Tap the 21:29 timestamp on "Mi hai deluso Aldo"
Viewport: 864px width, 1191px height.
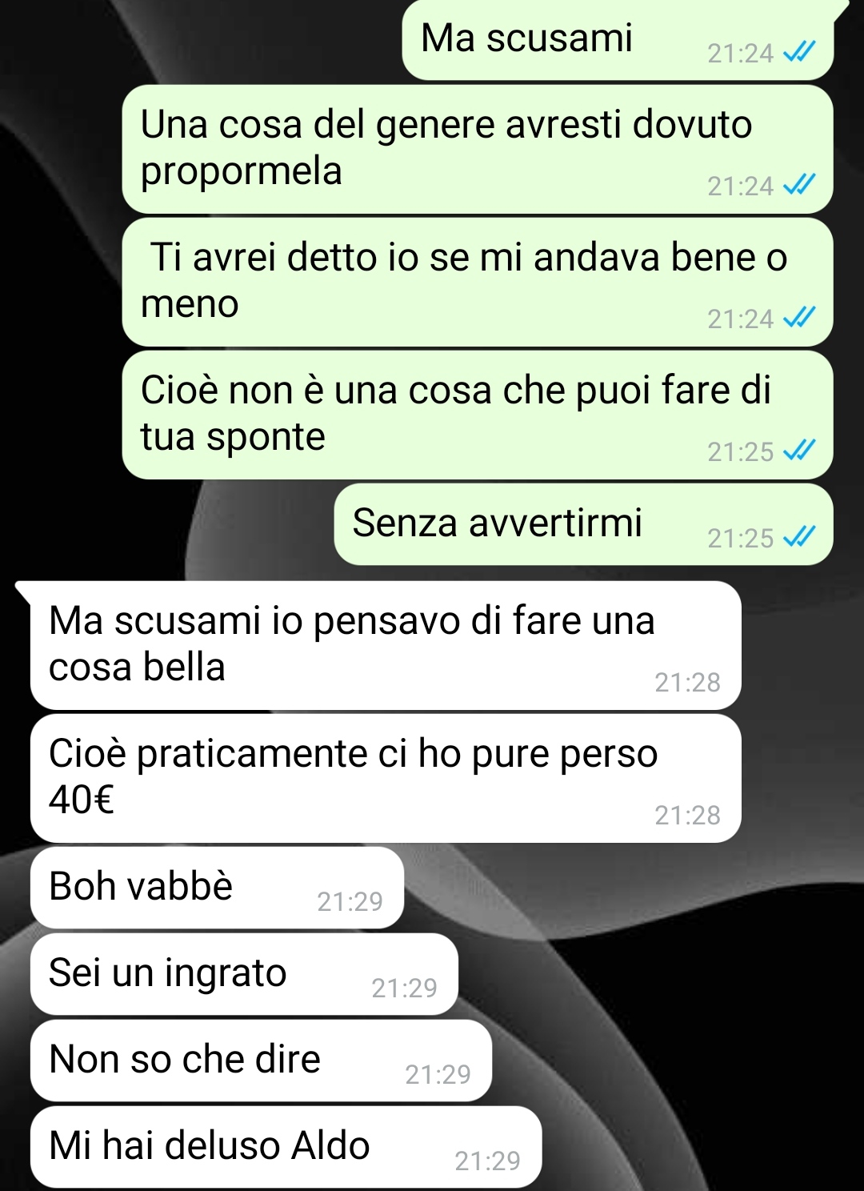point(487,1161)
